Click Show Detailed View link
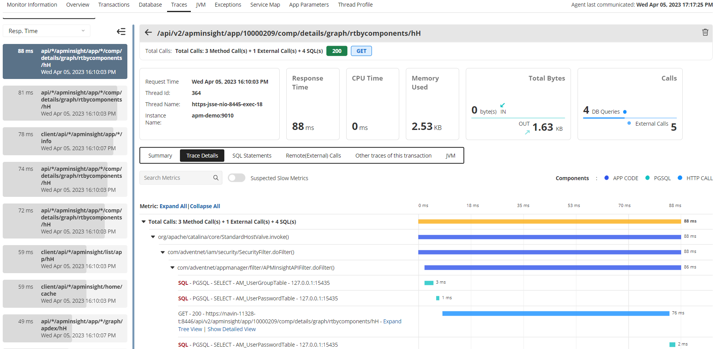This screenshot has height=349, width=717. [231, 329]
